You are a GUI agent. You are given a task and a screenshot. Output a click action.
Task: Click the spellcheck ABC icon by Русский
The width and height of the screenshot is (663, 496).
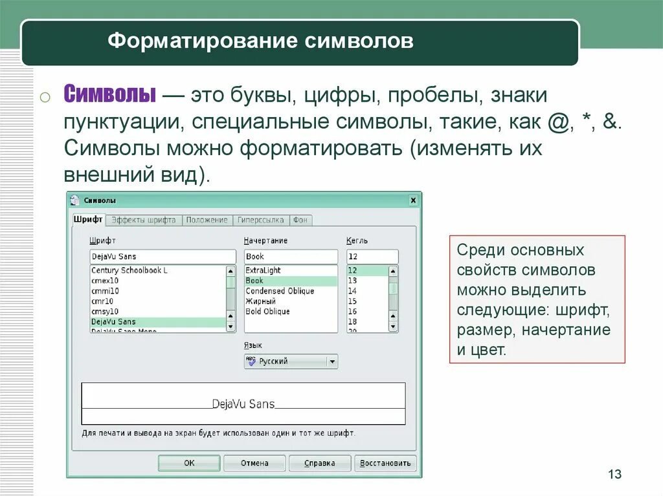tap(251, 361)
